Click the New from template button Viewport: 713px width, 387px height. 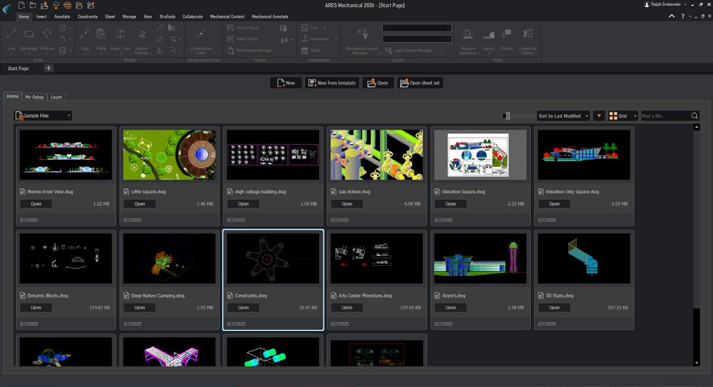coord(332,83)
